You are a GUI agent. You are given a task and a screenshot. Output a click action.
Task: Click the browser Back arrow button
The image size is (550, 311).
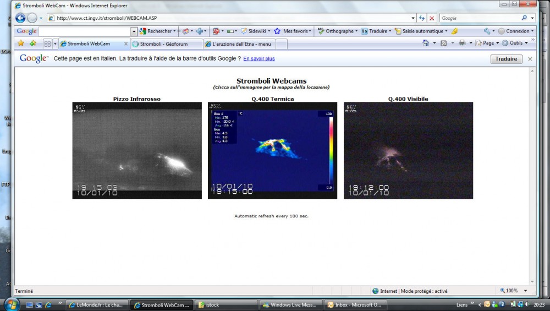(20, 18)
